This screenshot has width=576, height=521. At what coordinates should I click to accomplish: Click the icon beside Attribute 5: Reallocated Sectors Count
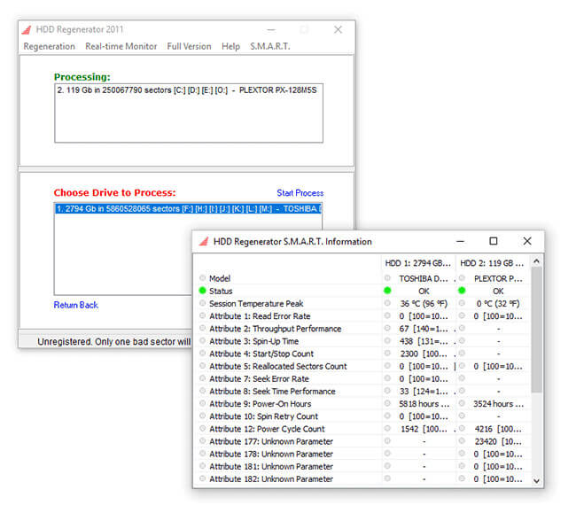202,366
